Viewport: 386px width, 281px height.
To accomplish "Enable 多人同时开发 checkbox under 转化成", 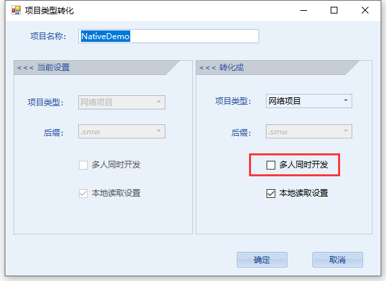I will (x=271, y=165).
